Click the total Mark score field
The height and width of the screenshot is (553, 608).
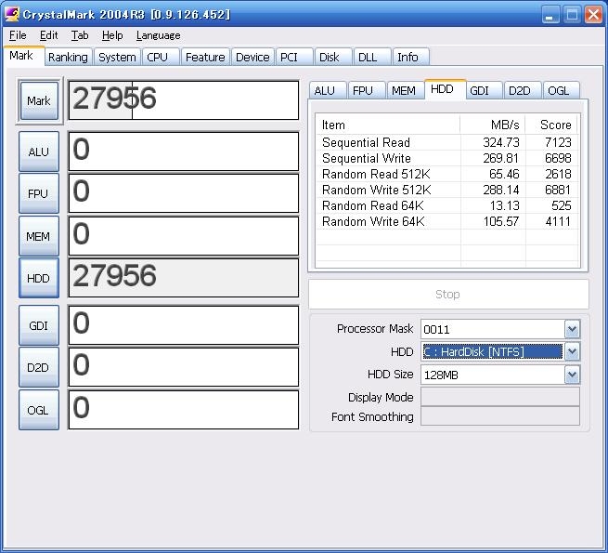184,100
